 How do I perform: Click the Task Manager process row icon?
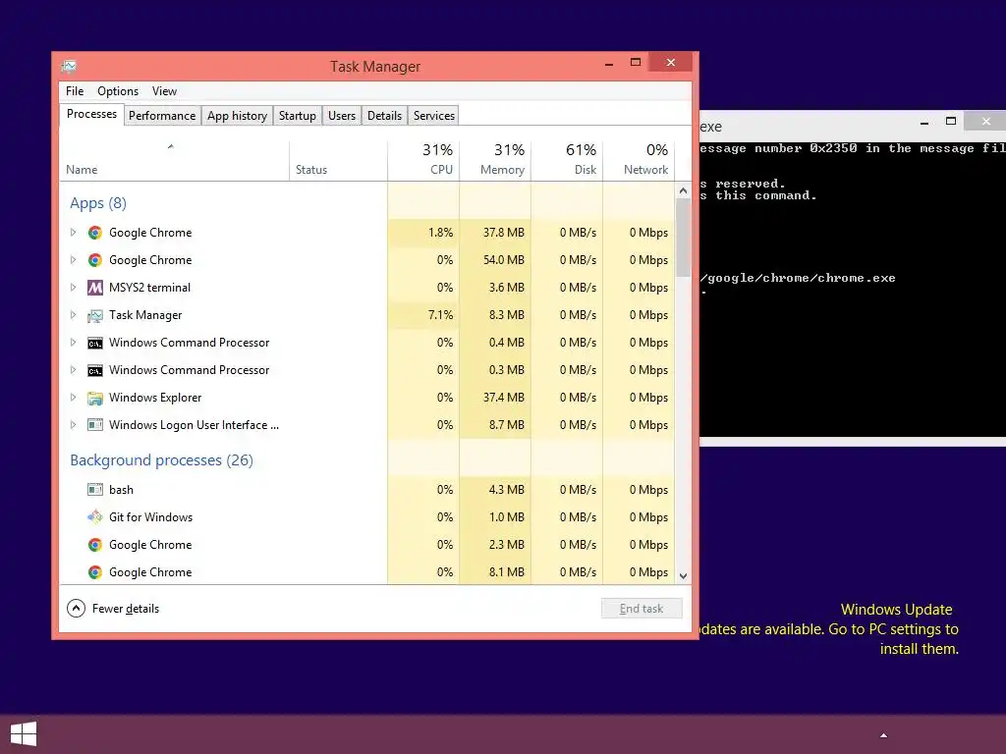click(95, 315)
